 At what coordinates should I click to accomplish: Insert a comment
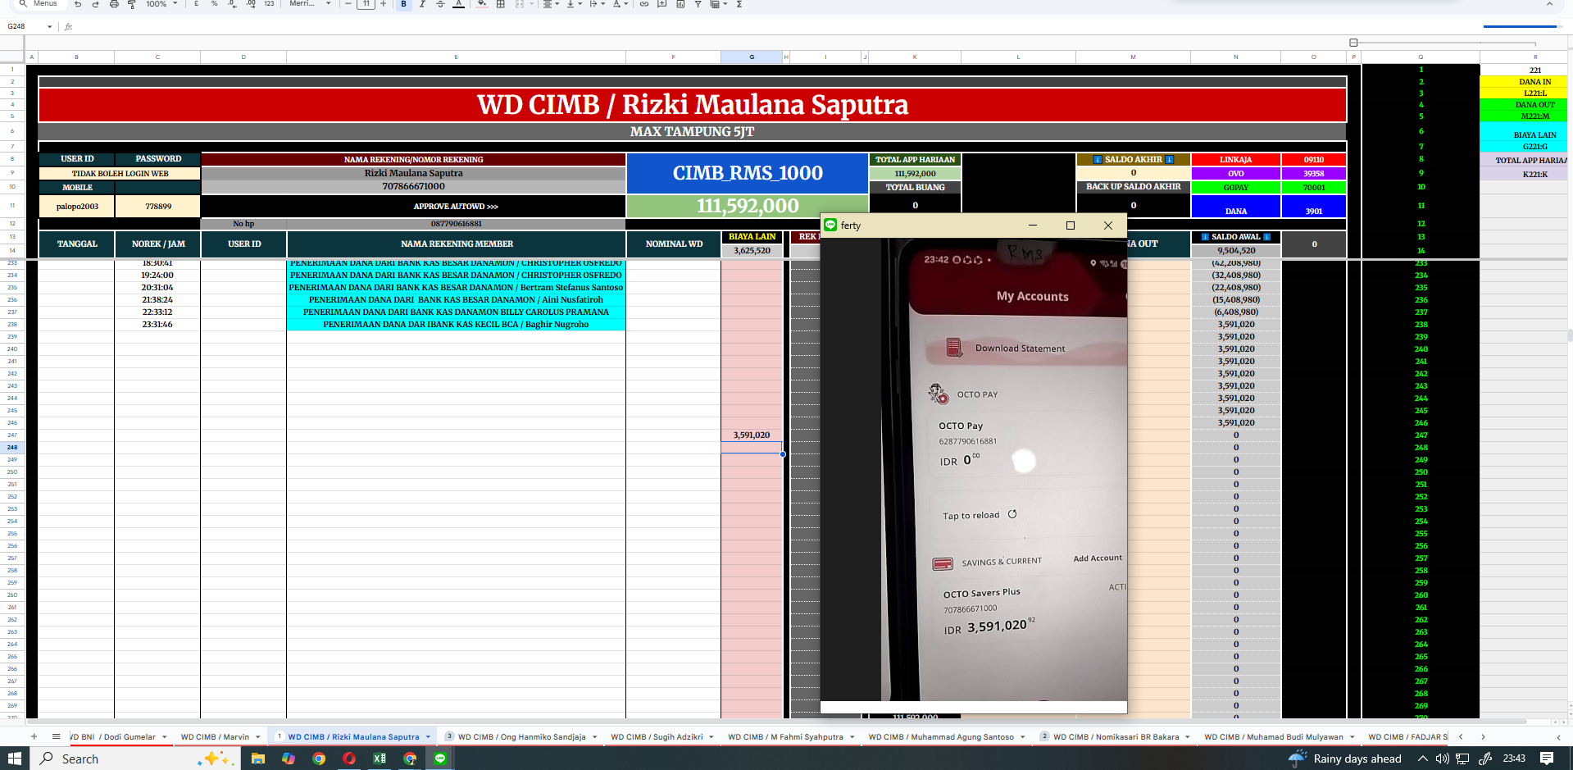pyautogui.click(x=662, y=4)
